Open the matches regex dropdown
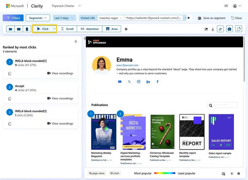This screenshot has width=248, height=180. click(111, 18)
